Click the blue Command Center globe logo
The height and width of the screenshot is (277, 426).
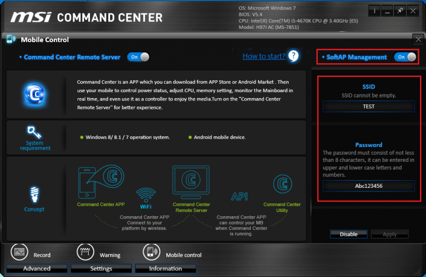click(x=35, y=94)
